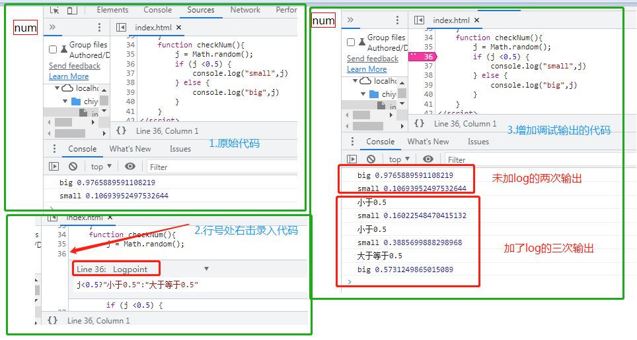This screenshot has width=637, height=340.
Task: Click the logpoint expression input field
Action: (190, 285)
